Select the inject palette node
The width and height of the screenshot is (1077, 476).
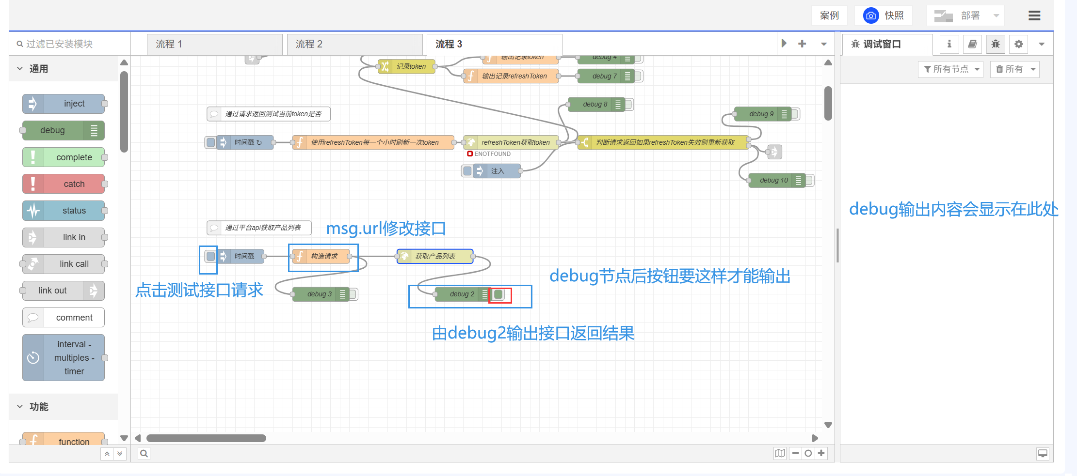pyautogui.click(x=64, y=104)
